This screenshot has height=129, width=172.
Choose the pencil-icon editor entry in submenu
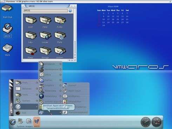point(74,102)
